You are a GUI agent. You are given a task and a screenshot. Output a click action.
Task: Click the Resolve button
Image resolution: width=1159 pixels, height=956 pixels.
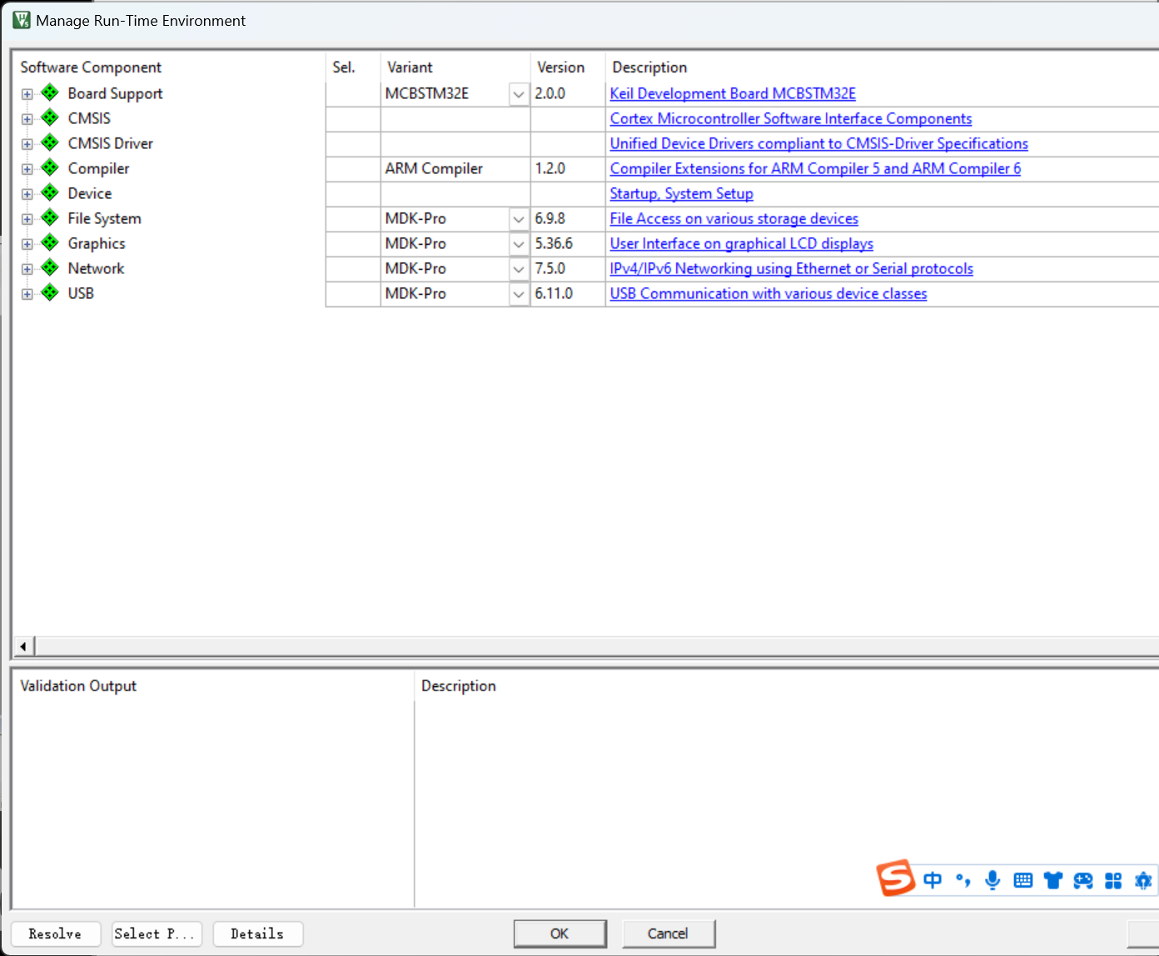point(56,934)
